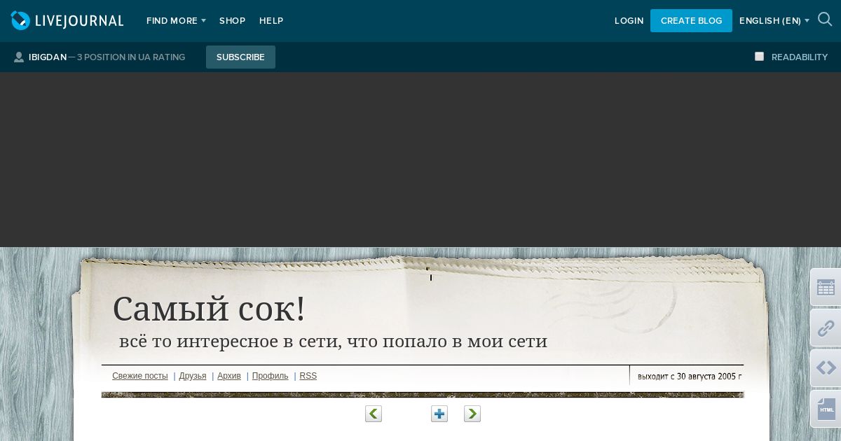Open the English (EN) language dropdown
The height and width of the screenshot is (441, 841).
click(x=774, y=21)
